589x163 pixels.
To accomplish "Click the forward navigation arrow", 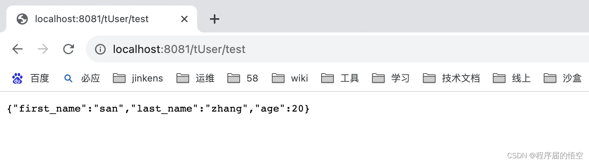I will (43, 49).
